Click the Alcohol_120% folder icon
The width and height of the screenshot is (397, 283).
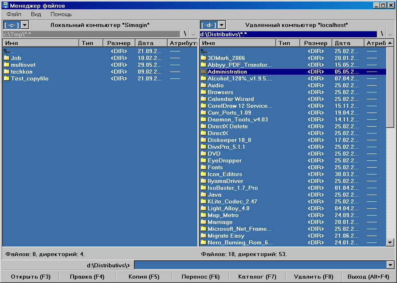click(x=204, y=78)
